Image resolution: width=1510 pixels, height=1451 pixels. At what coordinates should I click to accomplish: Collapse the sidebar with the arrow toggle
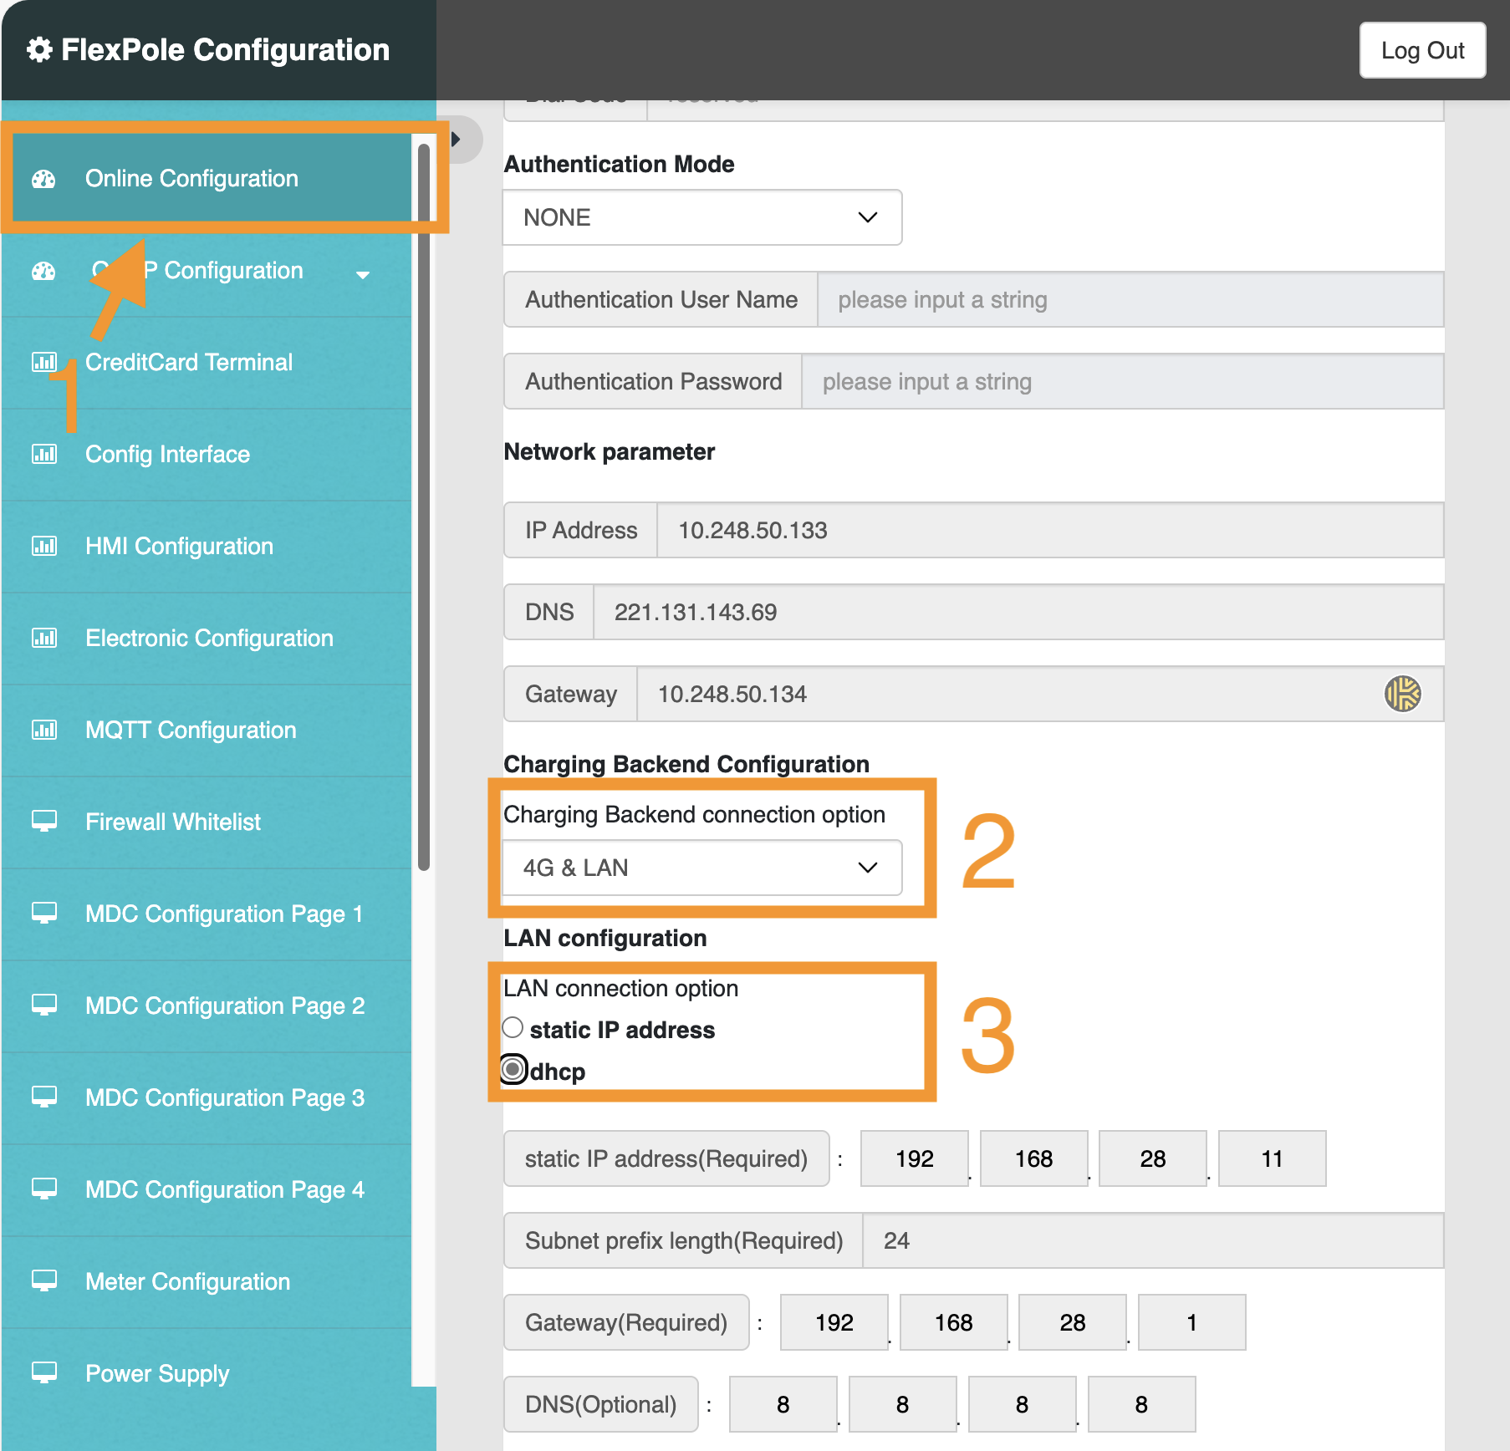457,139
